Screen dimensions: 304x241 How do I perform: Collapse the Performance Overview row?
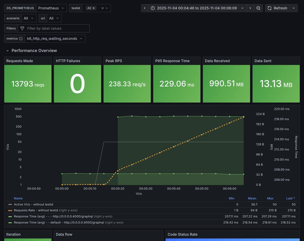point(8,51)
